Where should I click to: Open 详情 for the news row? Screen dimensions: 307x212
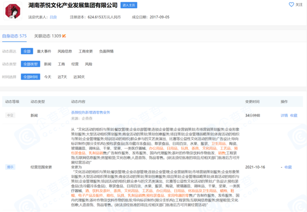(x=284, y=115)
